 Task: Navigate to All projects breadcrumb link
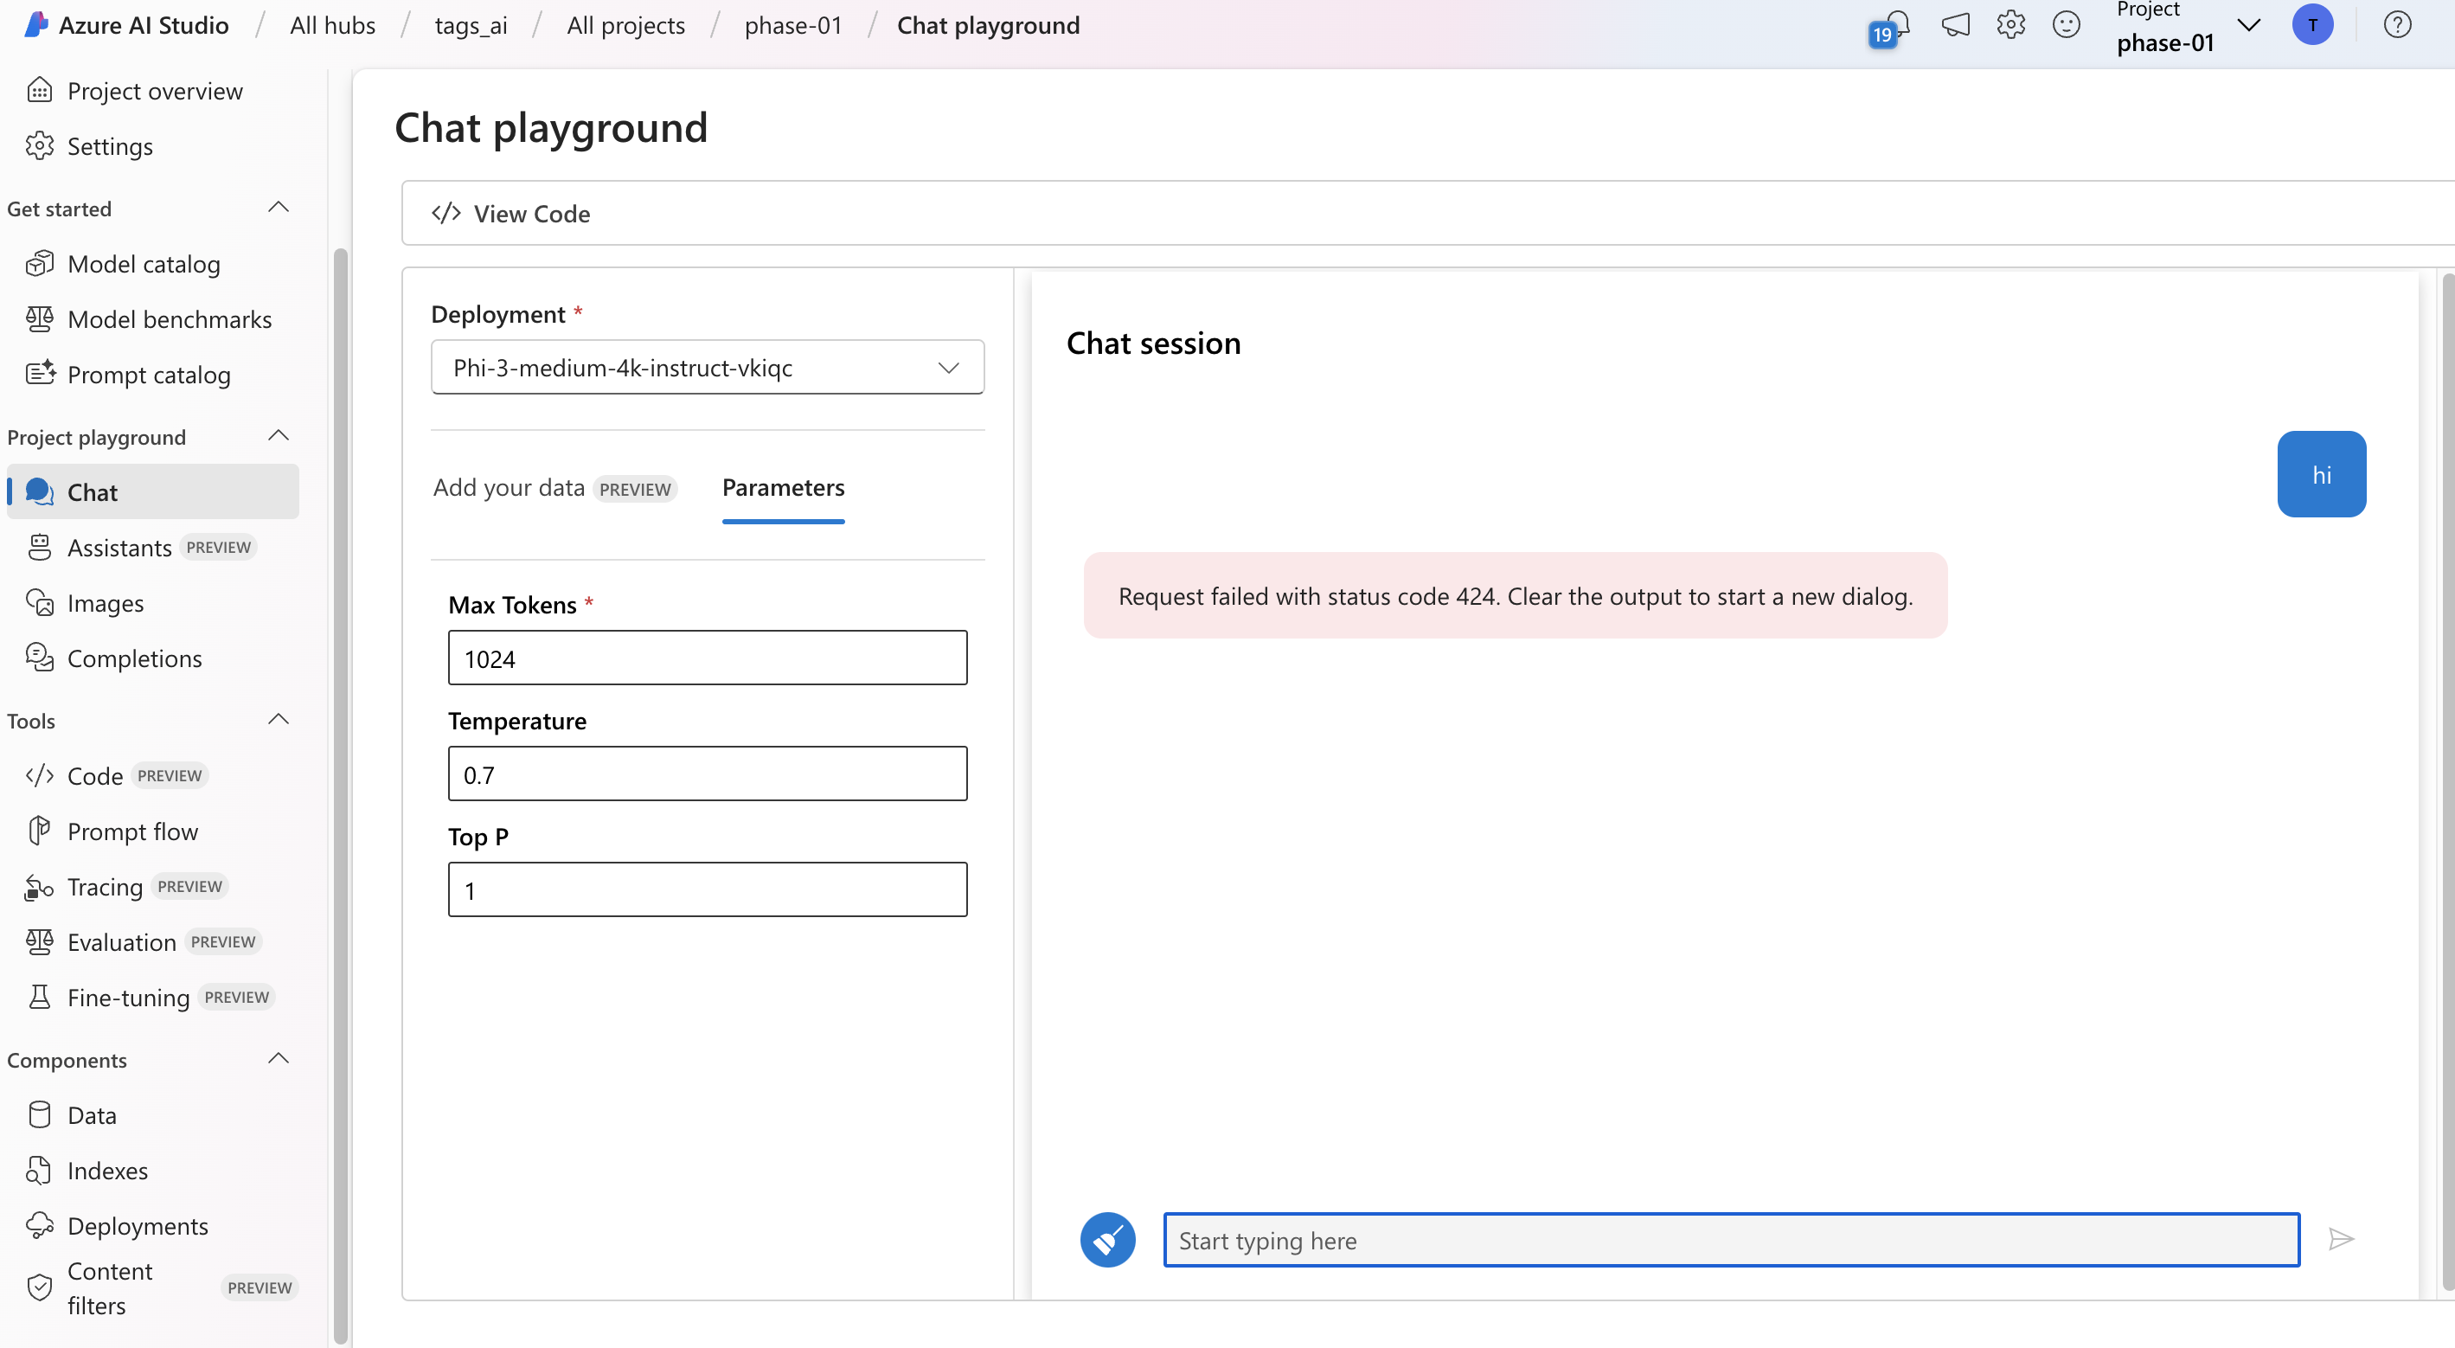click(x=625, y=25)
